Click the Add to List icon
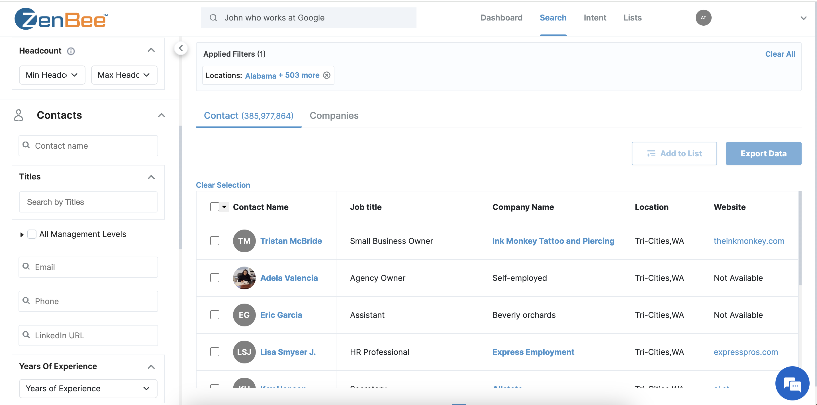This screenshot has height=405, width=817. point(650,154)
